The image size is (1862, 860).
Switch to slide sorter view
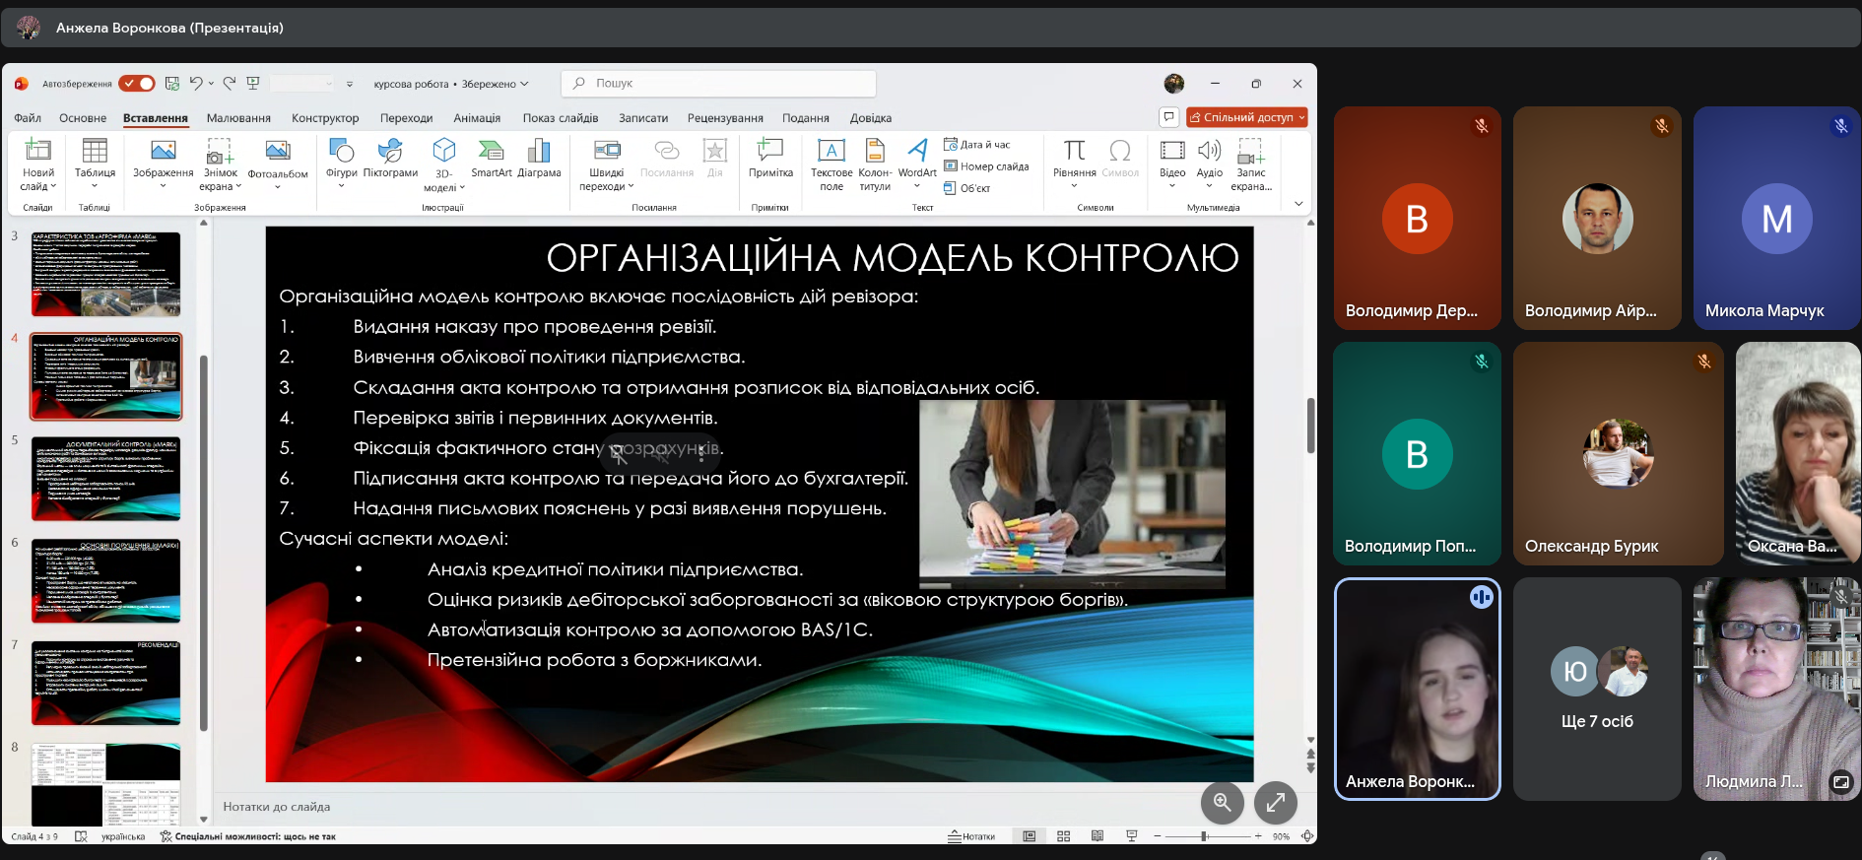[1063, 836]
